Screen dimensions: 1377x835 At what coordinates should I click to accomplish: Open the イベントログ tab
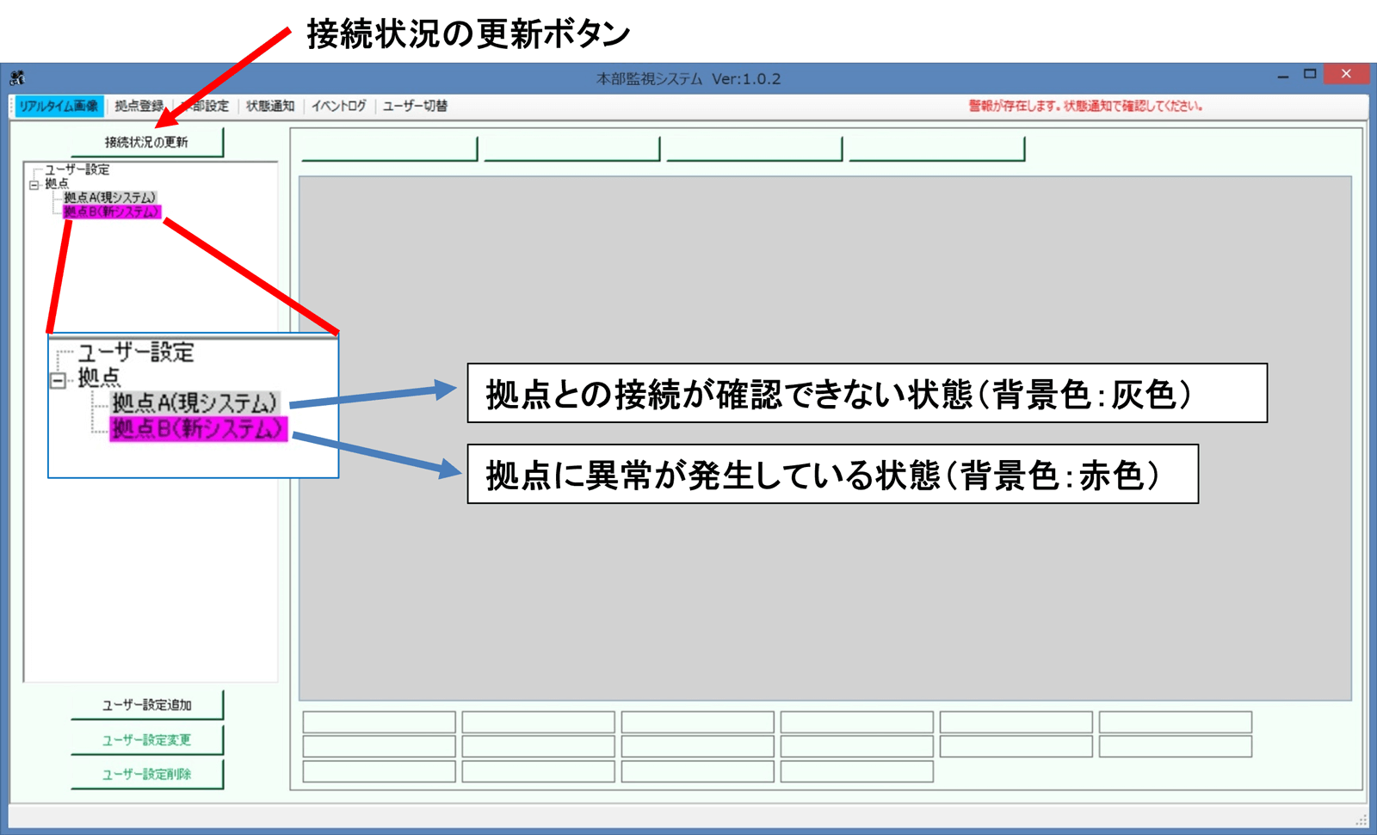338,106
